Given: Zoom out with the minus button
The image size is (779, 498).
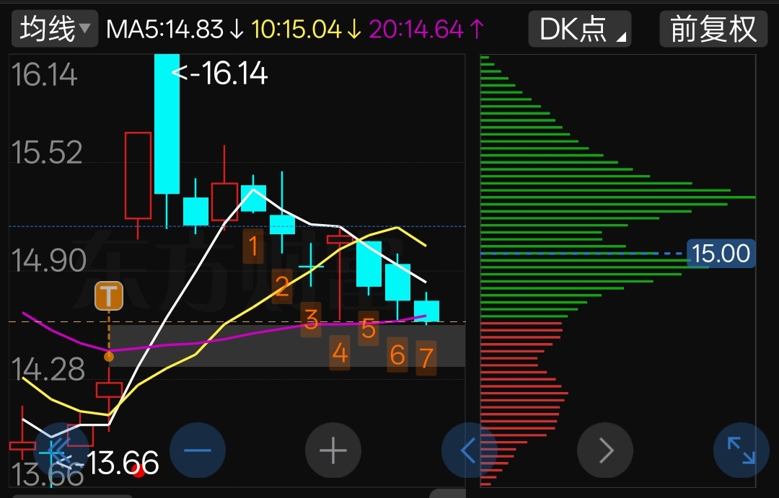Looking at the screenshot, I should 197,450.
